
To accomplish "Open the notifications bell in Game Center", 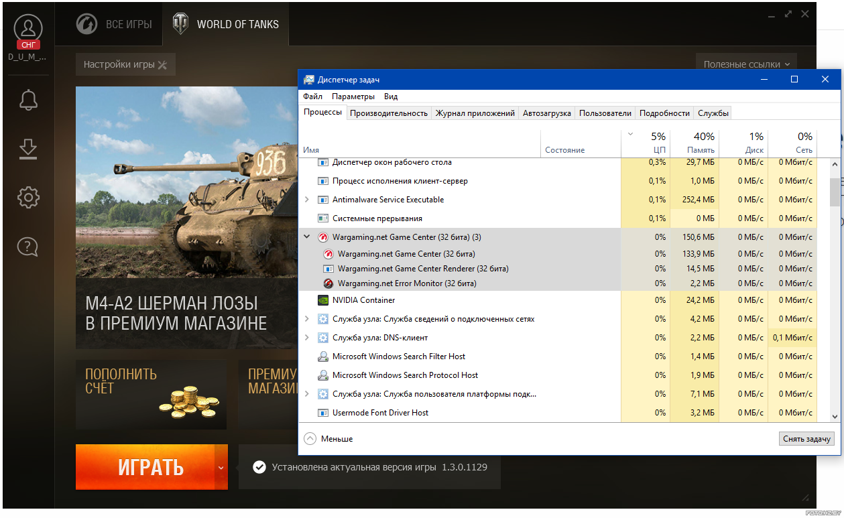I will click(28, 100).
